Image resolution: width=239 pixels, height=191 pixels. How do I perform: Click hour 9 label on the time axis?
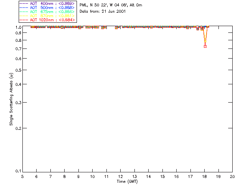coord(78,176)
